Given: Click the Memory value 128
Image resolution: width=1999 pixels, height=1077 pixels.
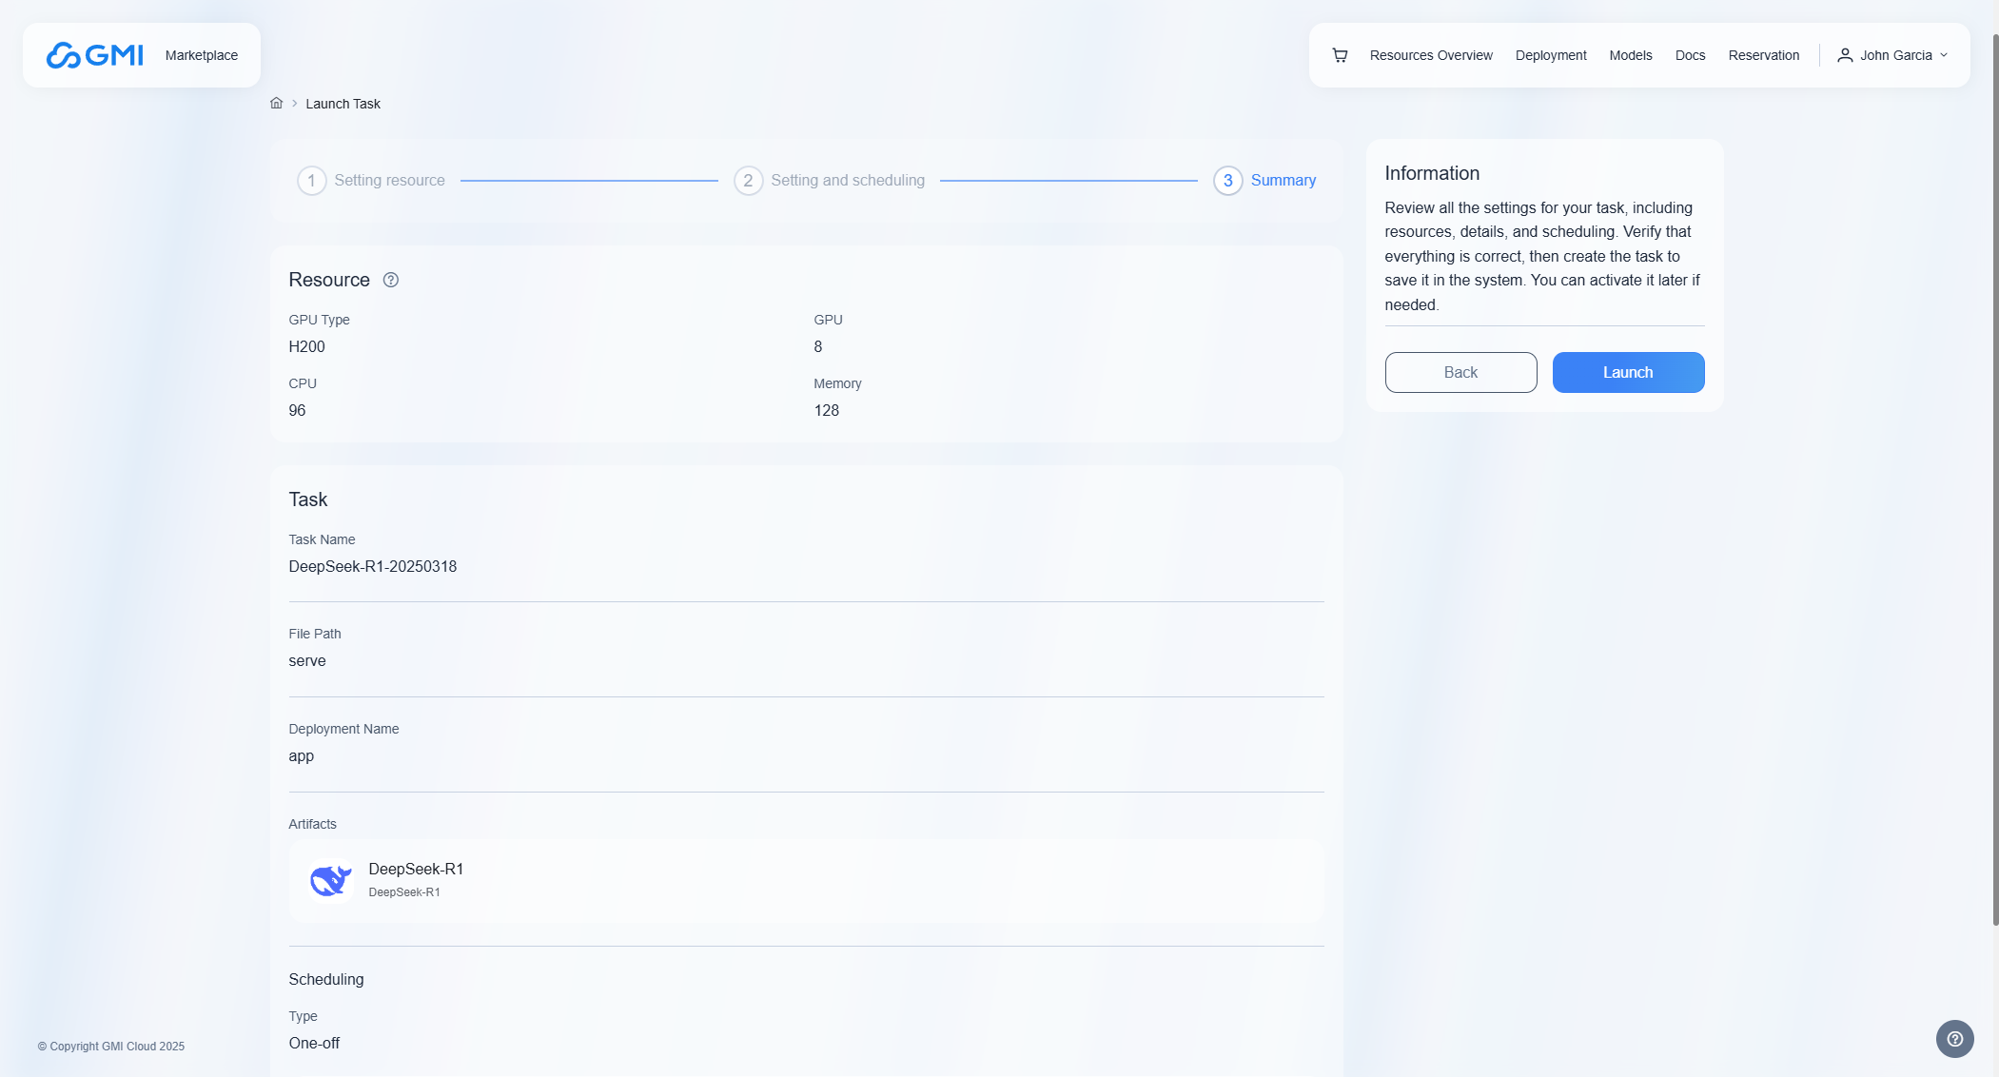Looking at the screenshot, I should tap(826, 410).
